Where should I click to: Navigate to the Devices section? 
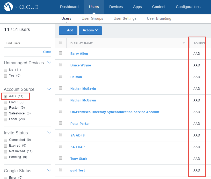pos(116,7)
